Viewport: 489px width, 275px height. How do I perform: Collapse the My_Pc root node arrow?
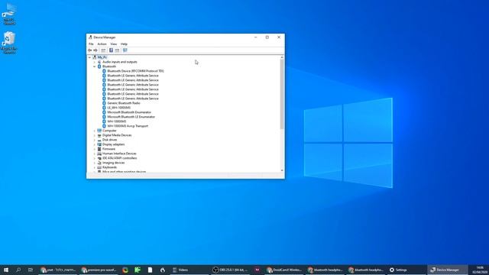[x=89, y=57]
